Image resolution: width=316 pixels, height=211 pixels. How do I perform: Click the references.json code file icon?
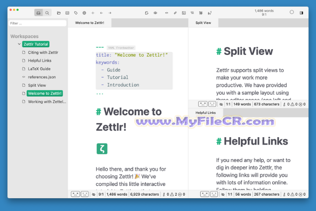(x=24, y=77)
